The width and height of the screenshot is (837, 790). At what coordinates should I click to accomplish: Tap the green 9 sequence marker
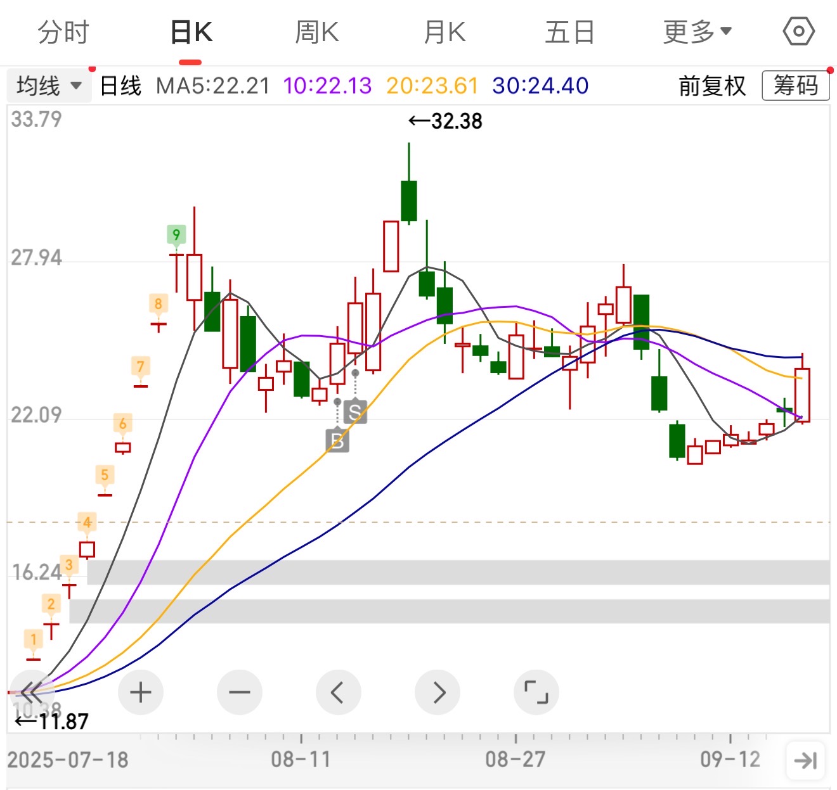pos(176,235)
